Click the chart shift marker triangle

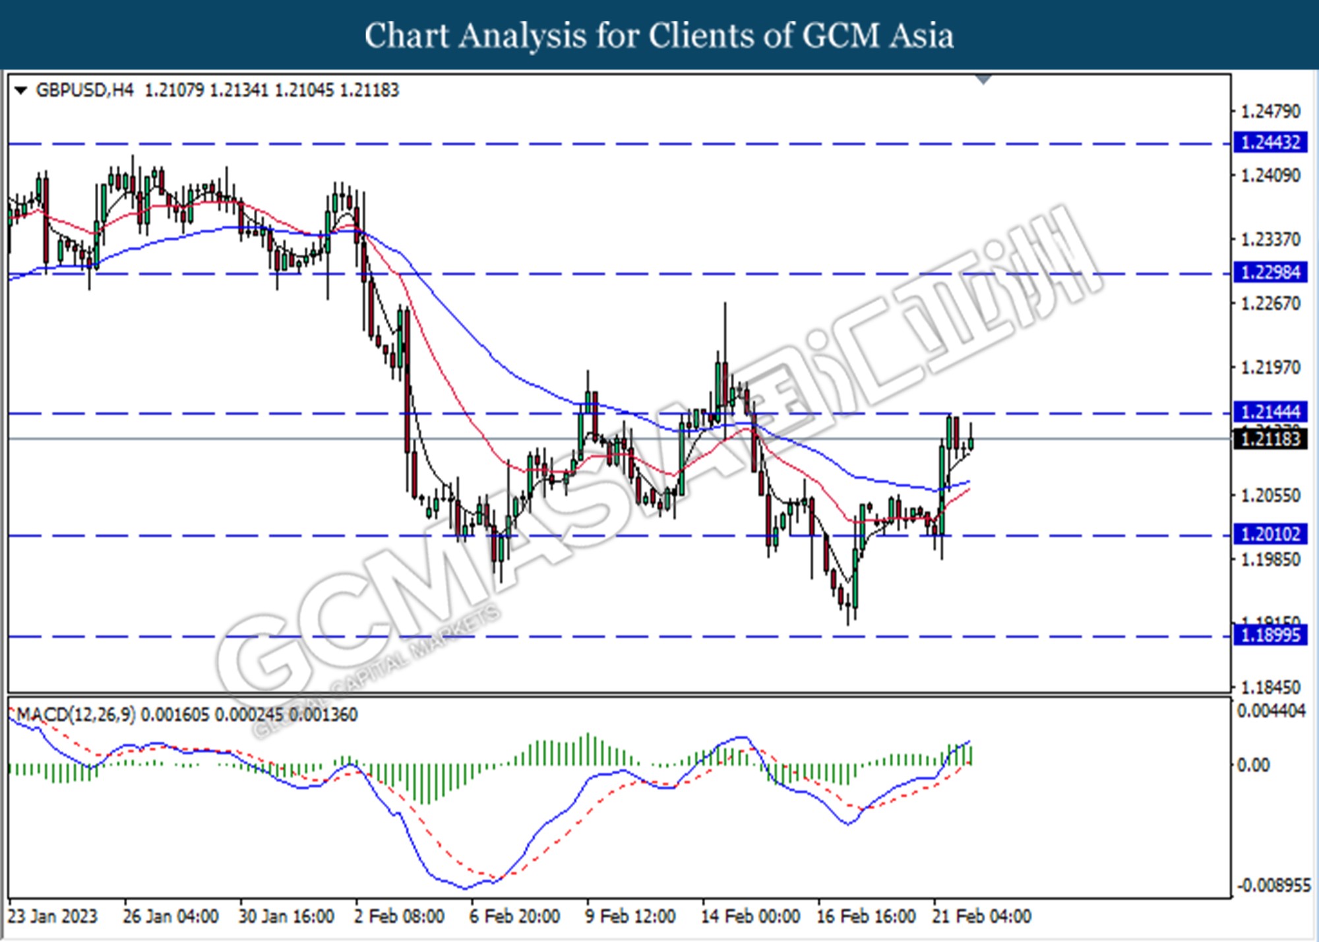click(983, 80)
